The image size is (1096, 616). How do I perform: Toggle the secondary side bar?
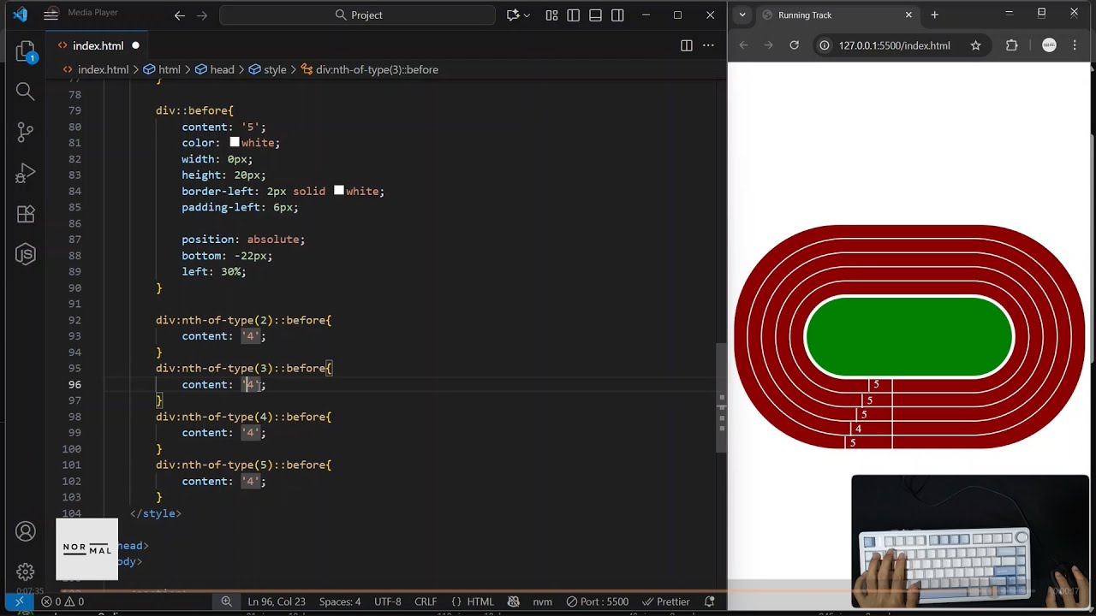click(x=617, y=15)
